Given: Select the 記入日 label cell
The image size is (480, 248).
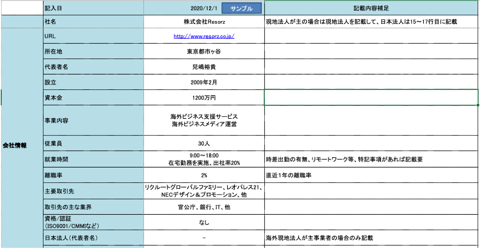Looking at the screenshot, I should click(93, 8).
